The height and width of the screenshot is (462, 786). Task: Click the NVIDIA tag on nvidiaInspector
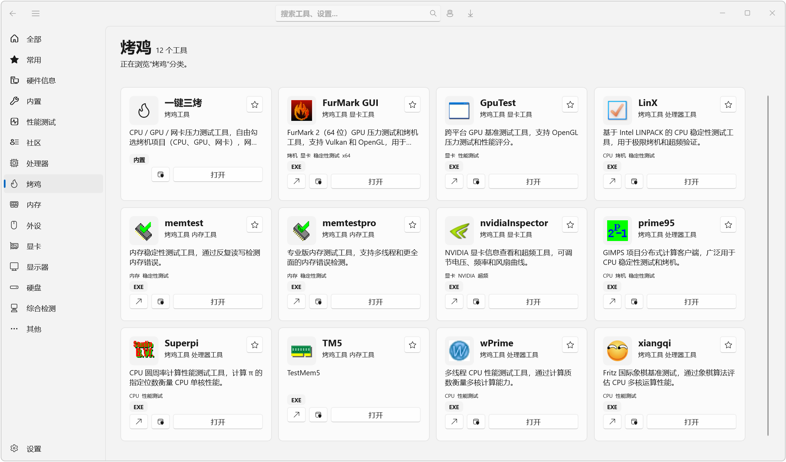pyautogui.click(x=466, y=276)
